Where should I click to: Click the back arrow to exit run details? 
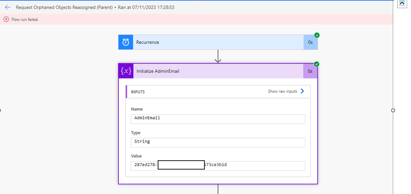(7, 8)
